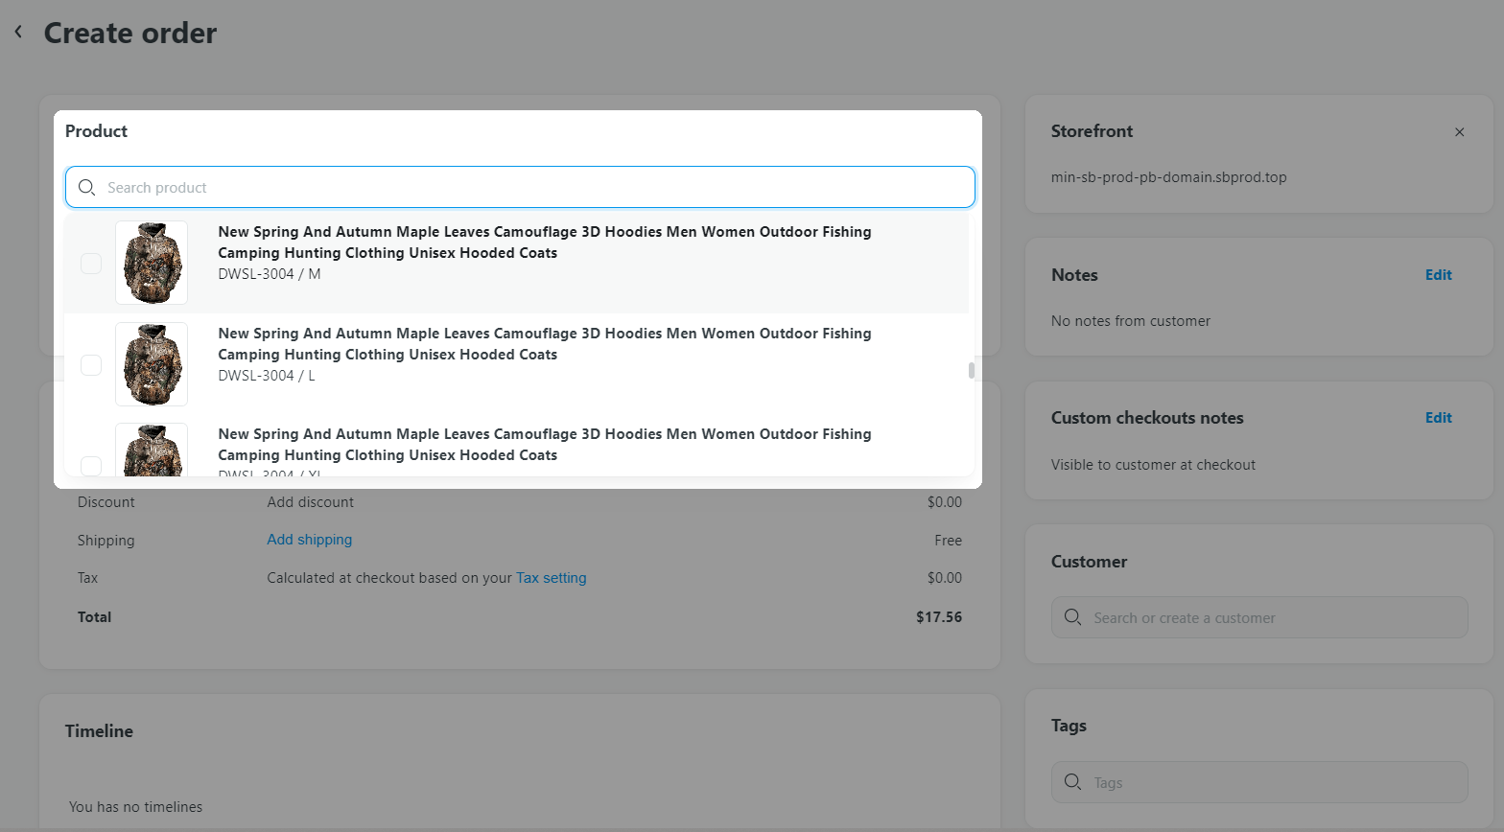The height and width of the screenshot is (832, 1504).
Task: Tick the checkbox for the DWSL-3004 / L variant
Action: tap(91, 365)
